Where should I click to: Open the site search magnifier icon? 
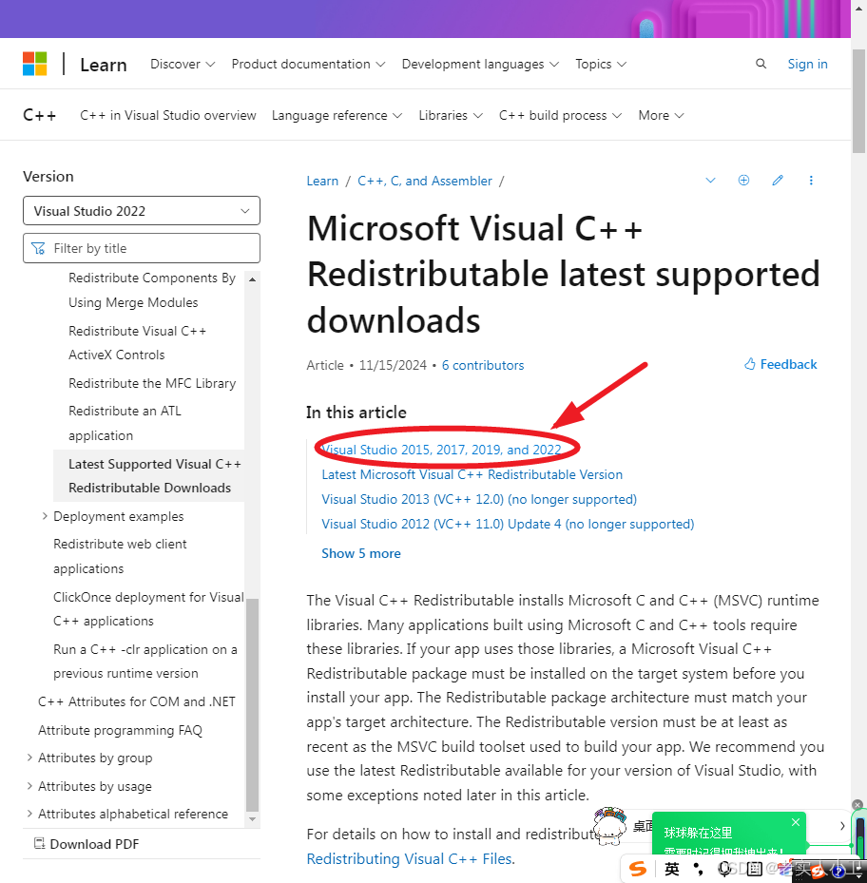pyautogui.click(x=761, y=64)
